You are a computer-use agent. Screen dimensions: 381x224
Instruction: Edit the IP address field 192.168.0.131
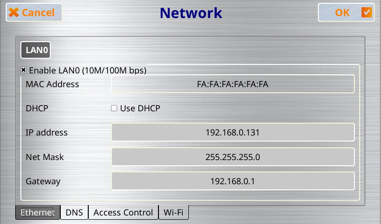(233, 133)
